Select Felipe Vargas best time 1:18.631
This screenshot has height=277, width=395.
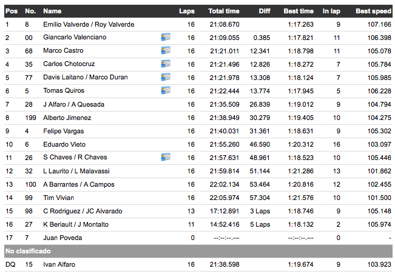click(300, 131)
